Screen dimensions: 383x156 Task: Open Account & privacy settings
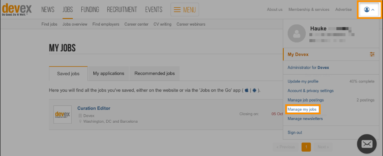coord(311,91)
